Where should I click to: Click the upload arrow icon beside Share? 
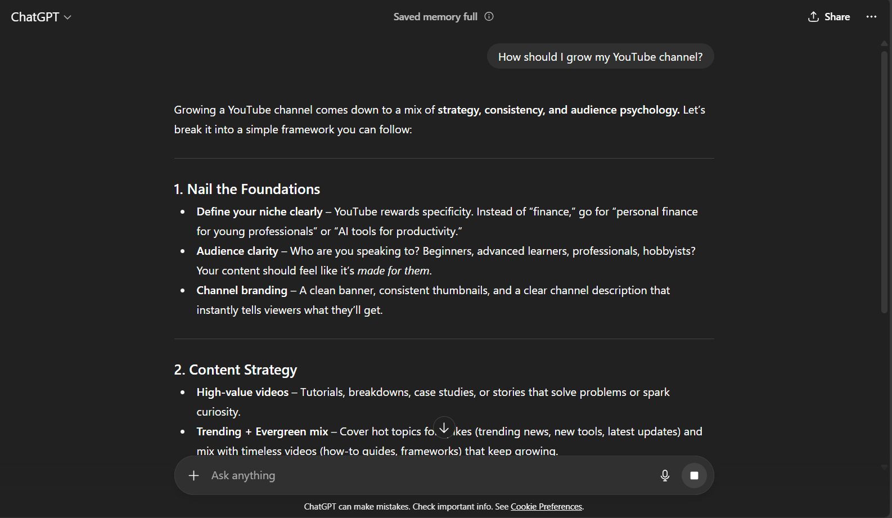(x=813, y=17)
